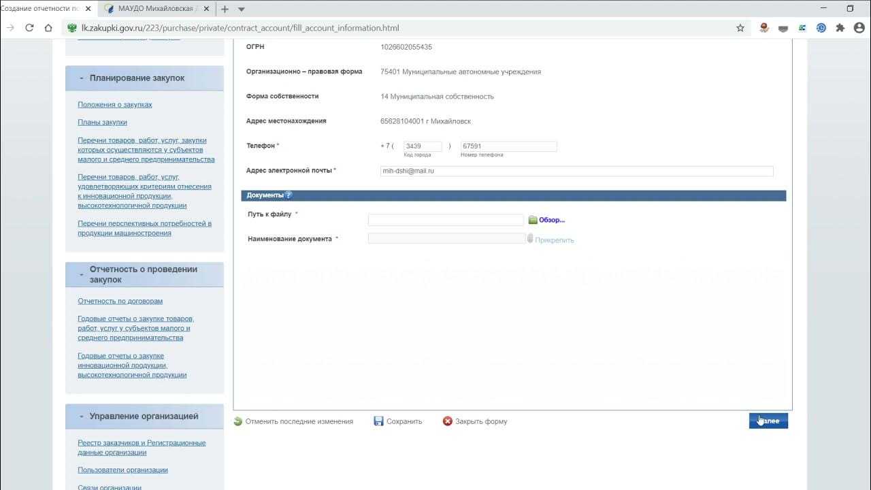Viewport: 871px width, 490px height.
Task: Click the Код города phone field
Action: pyautogui.click(x=423, y=146)
